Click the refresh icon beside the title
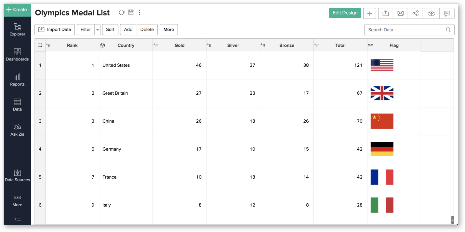 (x=122, y=12)
